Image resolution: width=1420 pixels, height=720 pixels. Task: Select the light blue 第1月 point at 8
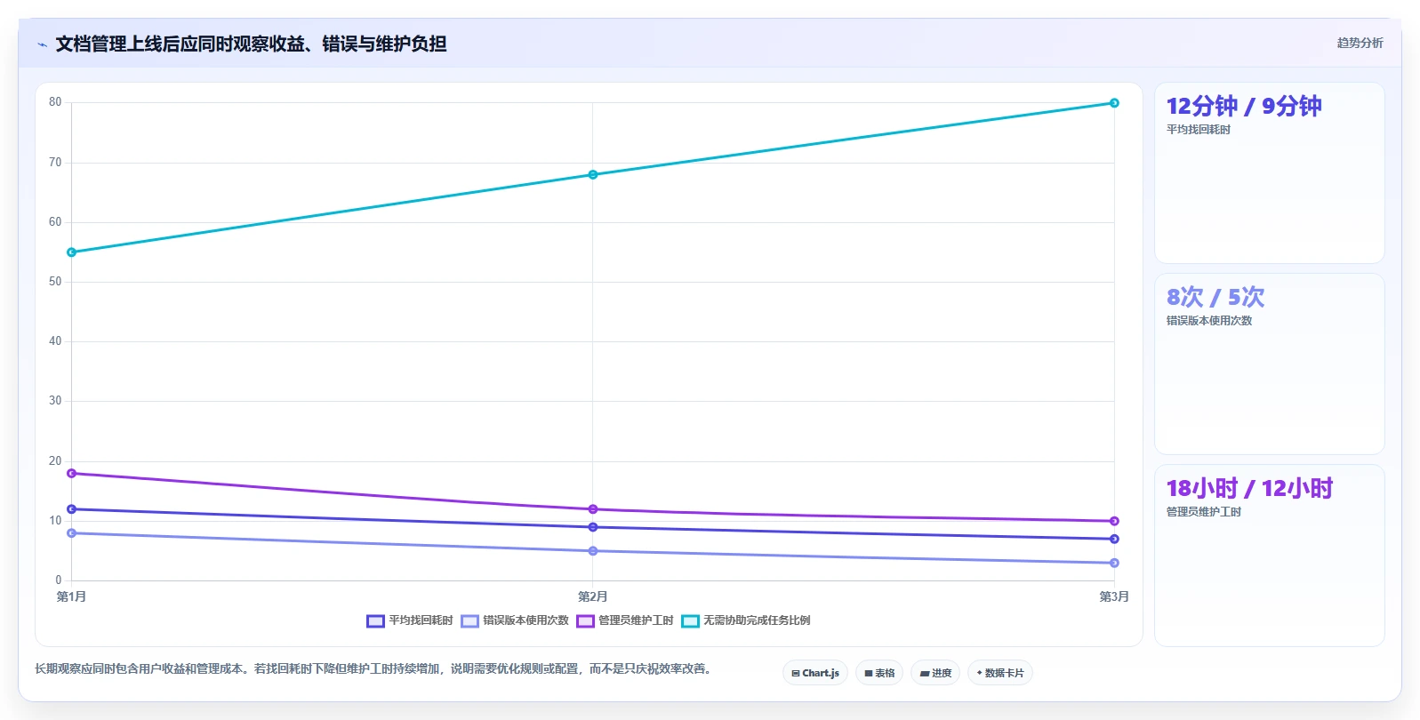[x=72, y=533]
